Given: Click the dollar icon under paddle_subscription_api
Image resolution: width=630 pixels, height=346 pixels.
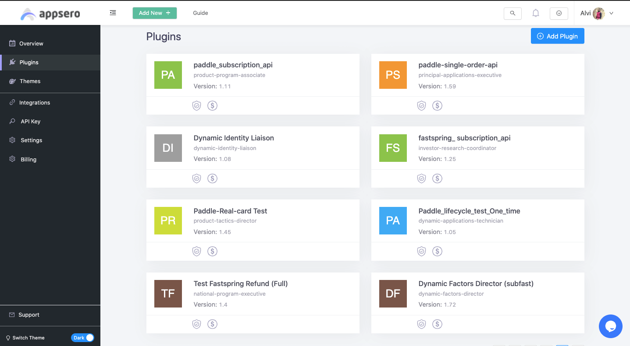Looking at the screenshot, I should click(x=213, y=105).
